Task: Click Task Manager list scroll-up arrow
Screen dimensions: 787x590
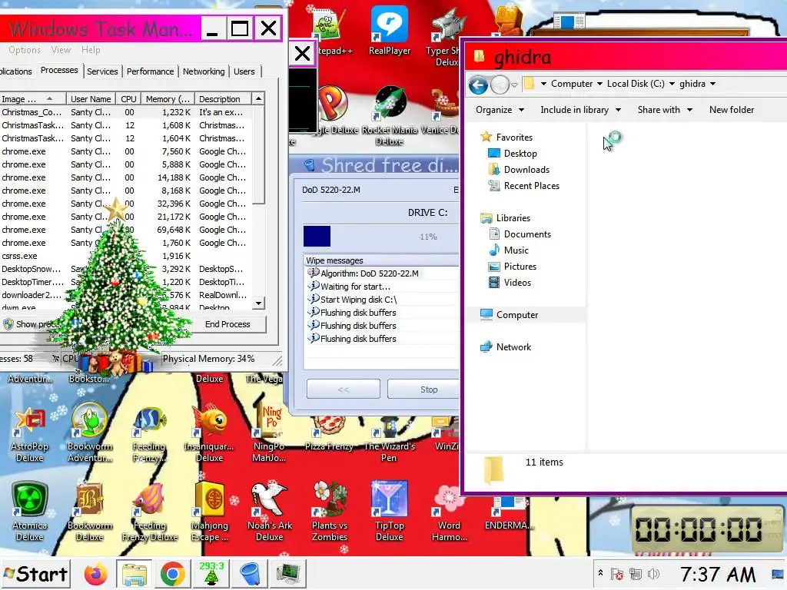Action: pos(258,99)
